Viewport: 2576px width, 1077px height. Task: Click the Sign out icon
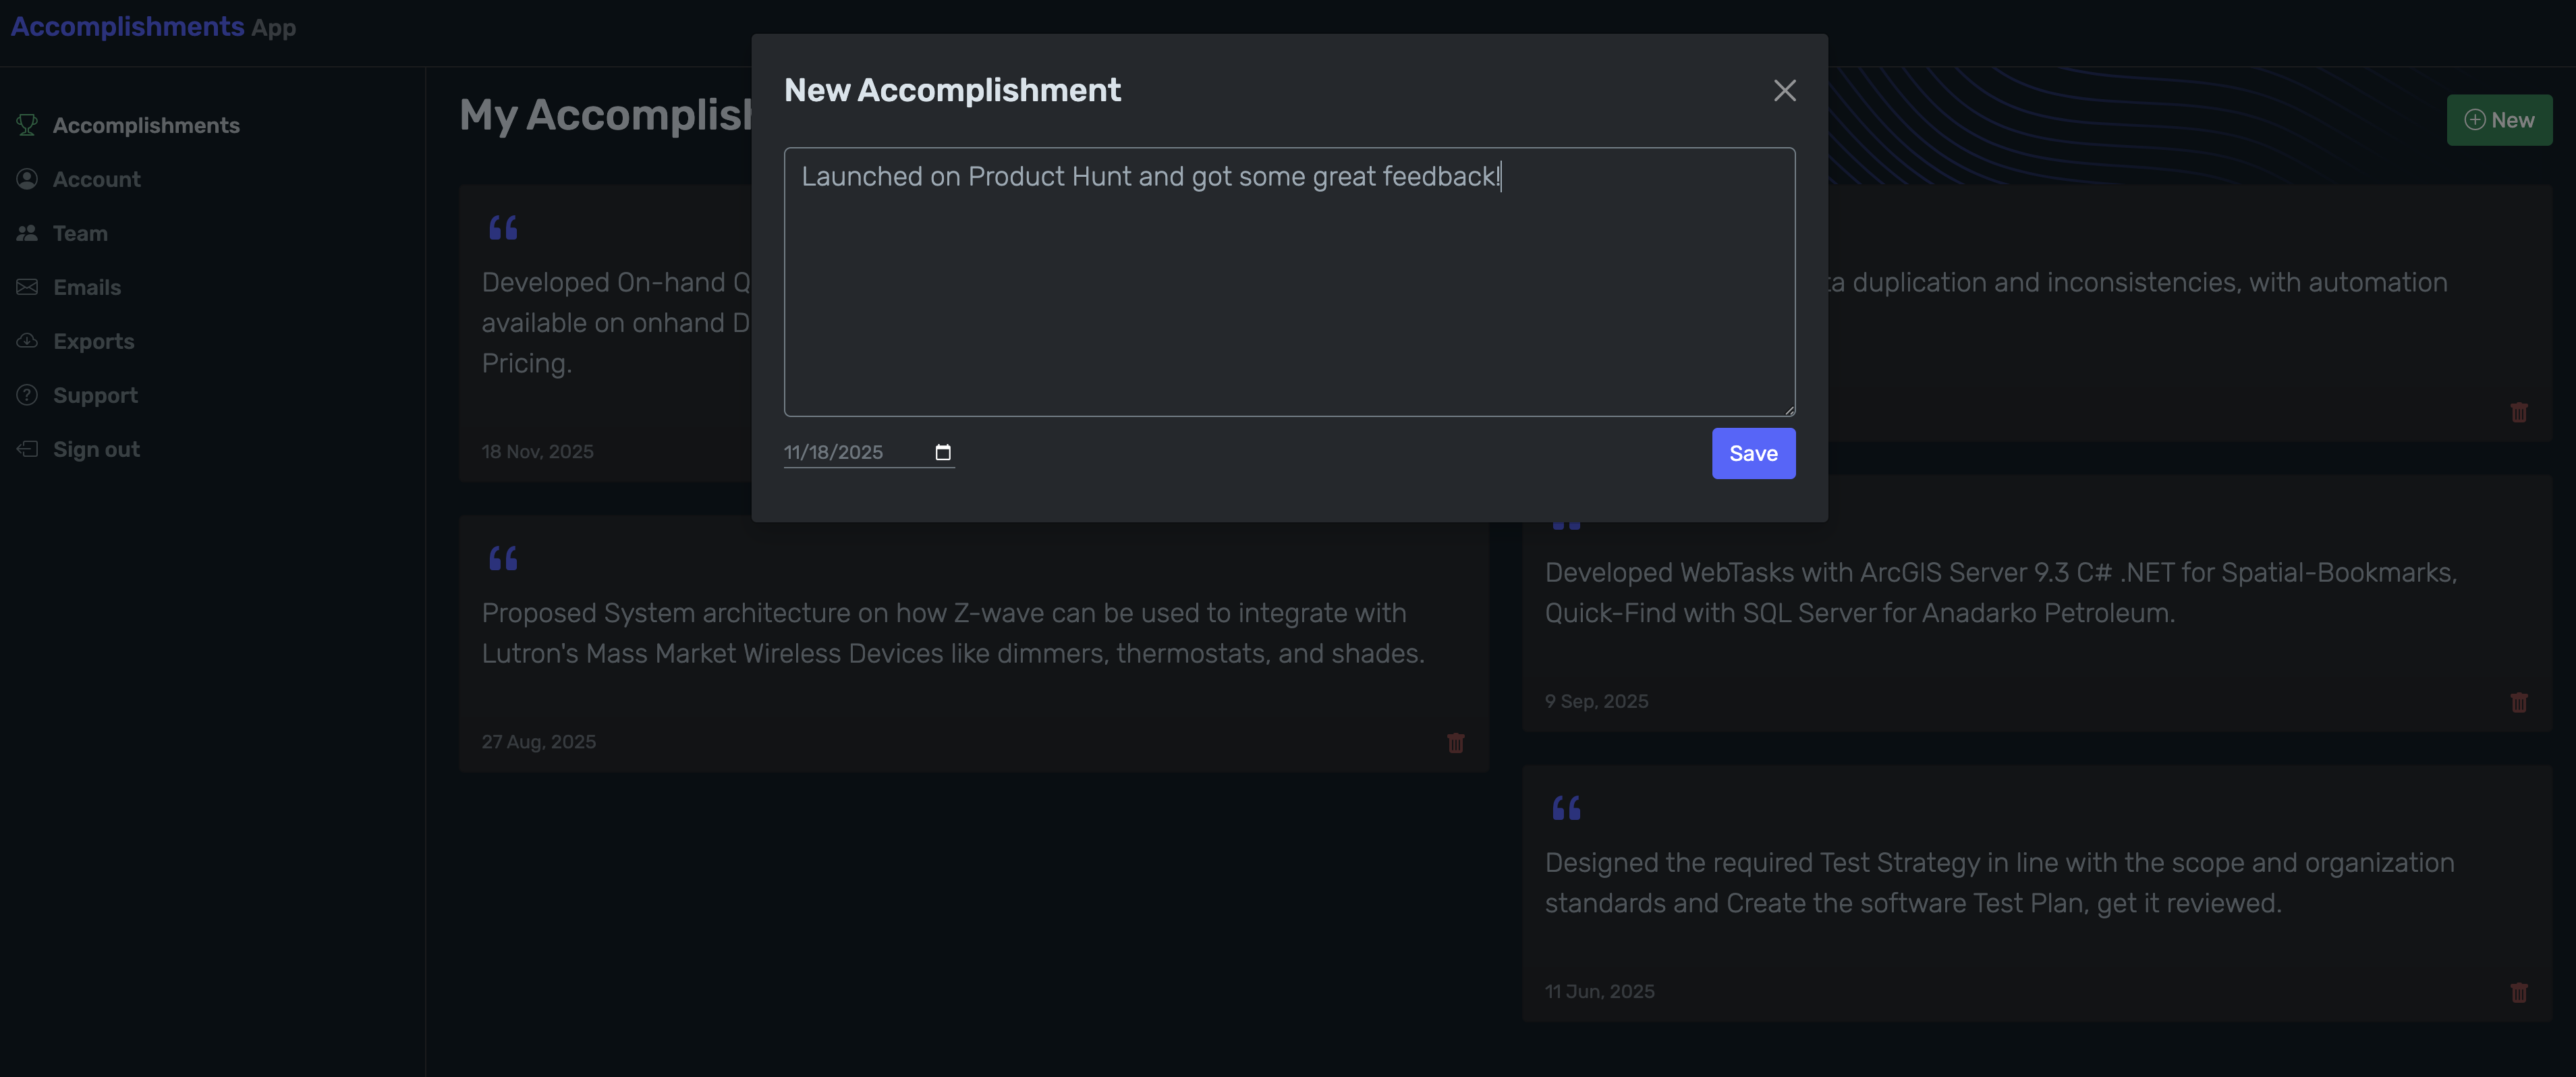27,448
